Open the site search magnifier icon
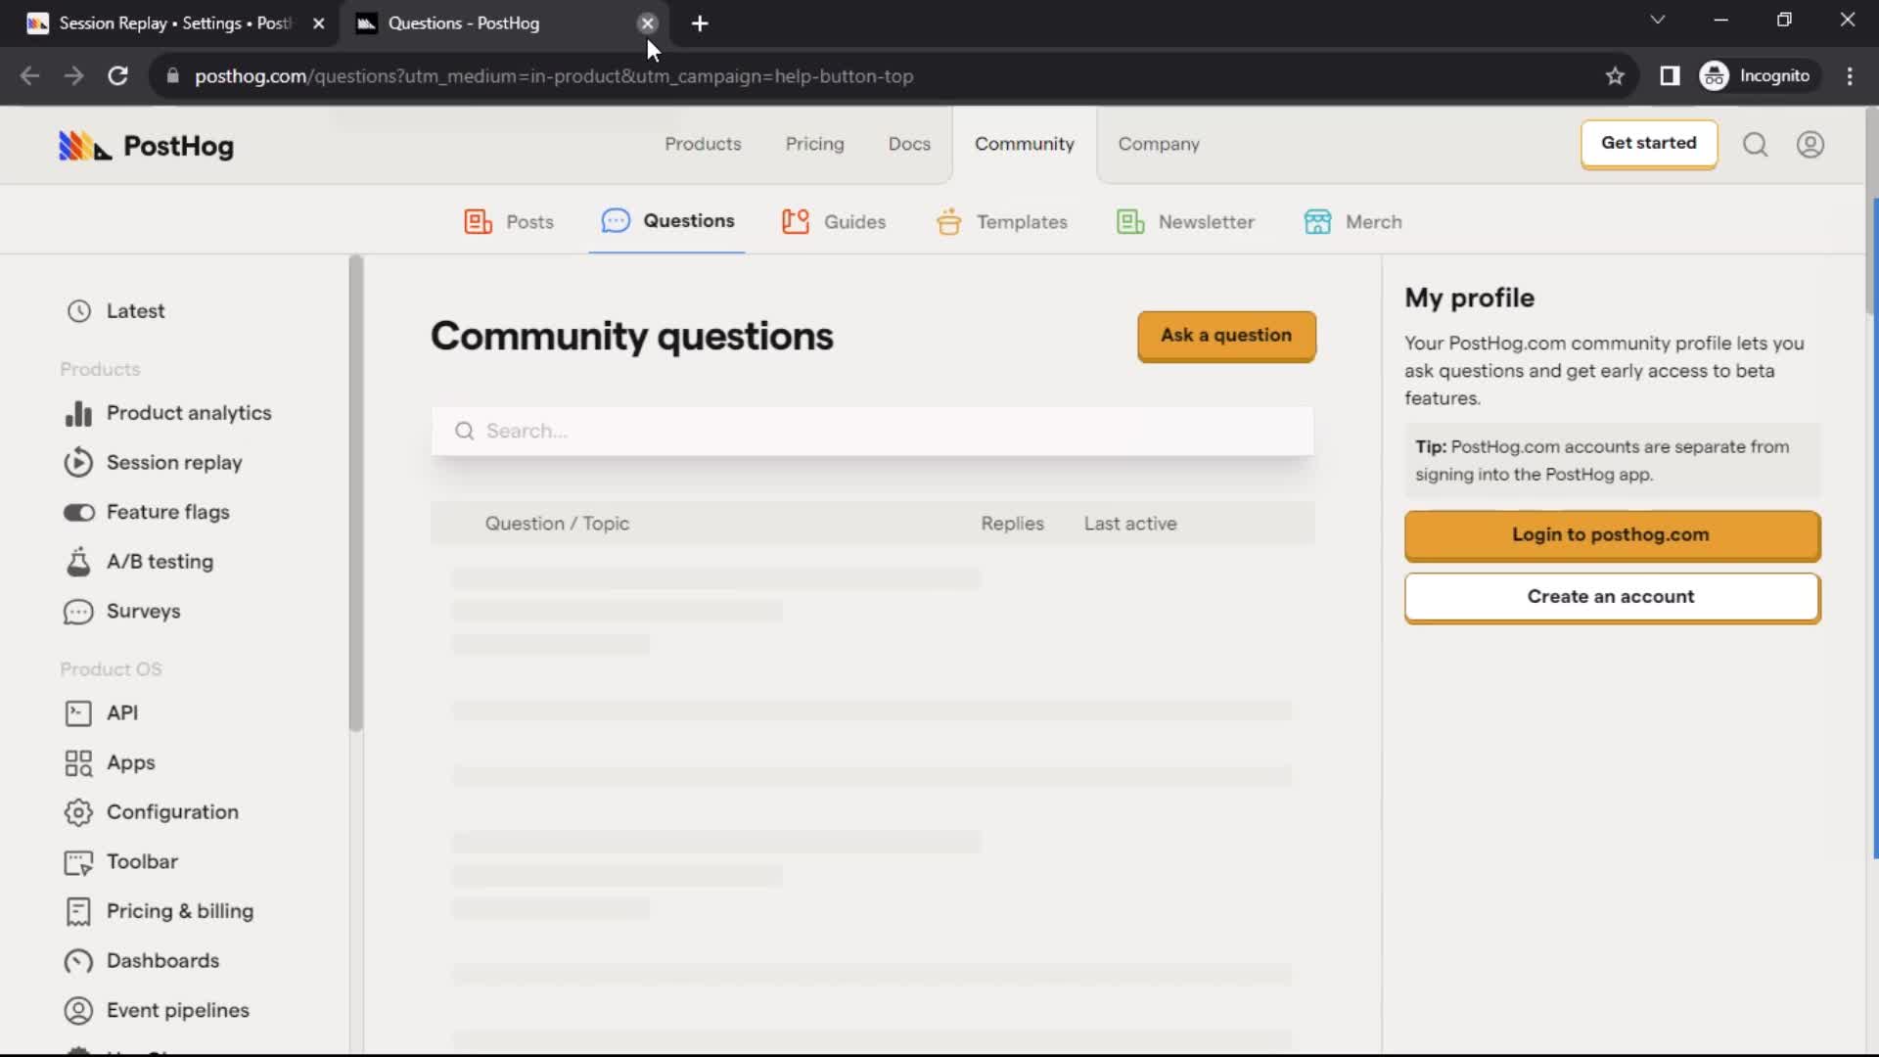Screen dimensions: 1879x1057 pos(1755,145)
